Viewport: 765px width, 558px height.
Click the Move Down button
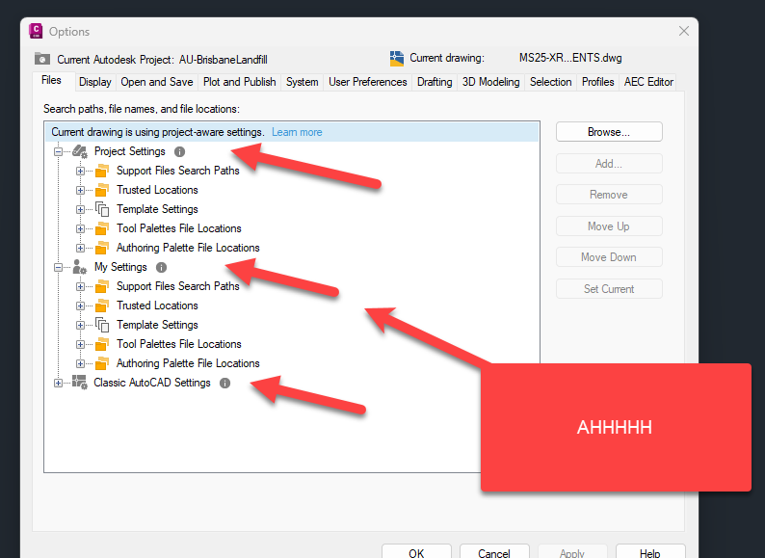(x=609, y=256)
